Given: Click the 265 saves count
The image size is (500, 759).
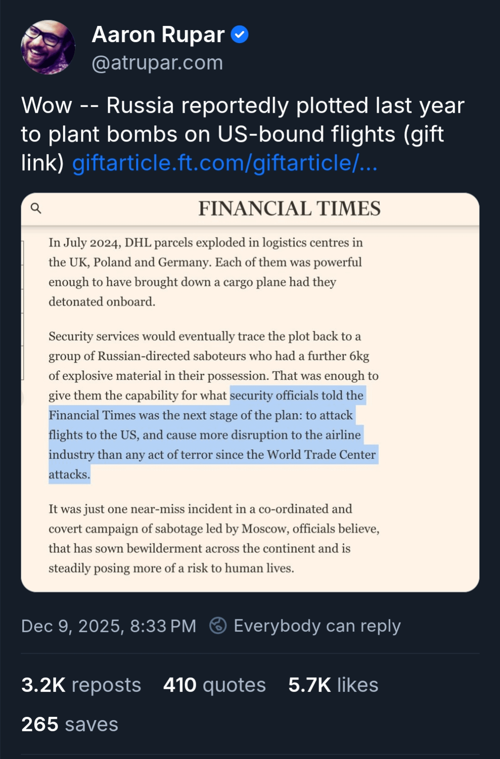Looking at the screenshot, I should point(69,724).
